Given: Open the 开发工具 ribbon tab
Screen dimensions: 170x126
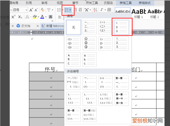Looking at the screenshot, I should pyautogui.click(x=92, y=3).
